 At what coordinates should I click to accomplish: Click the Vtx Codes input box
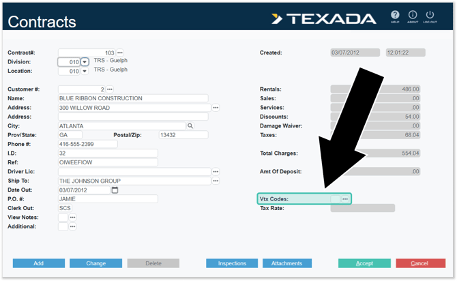[x=336, y=198]
